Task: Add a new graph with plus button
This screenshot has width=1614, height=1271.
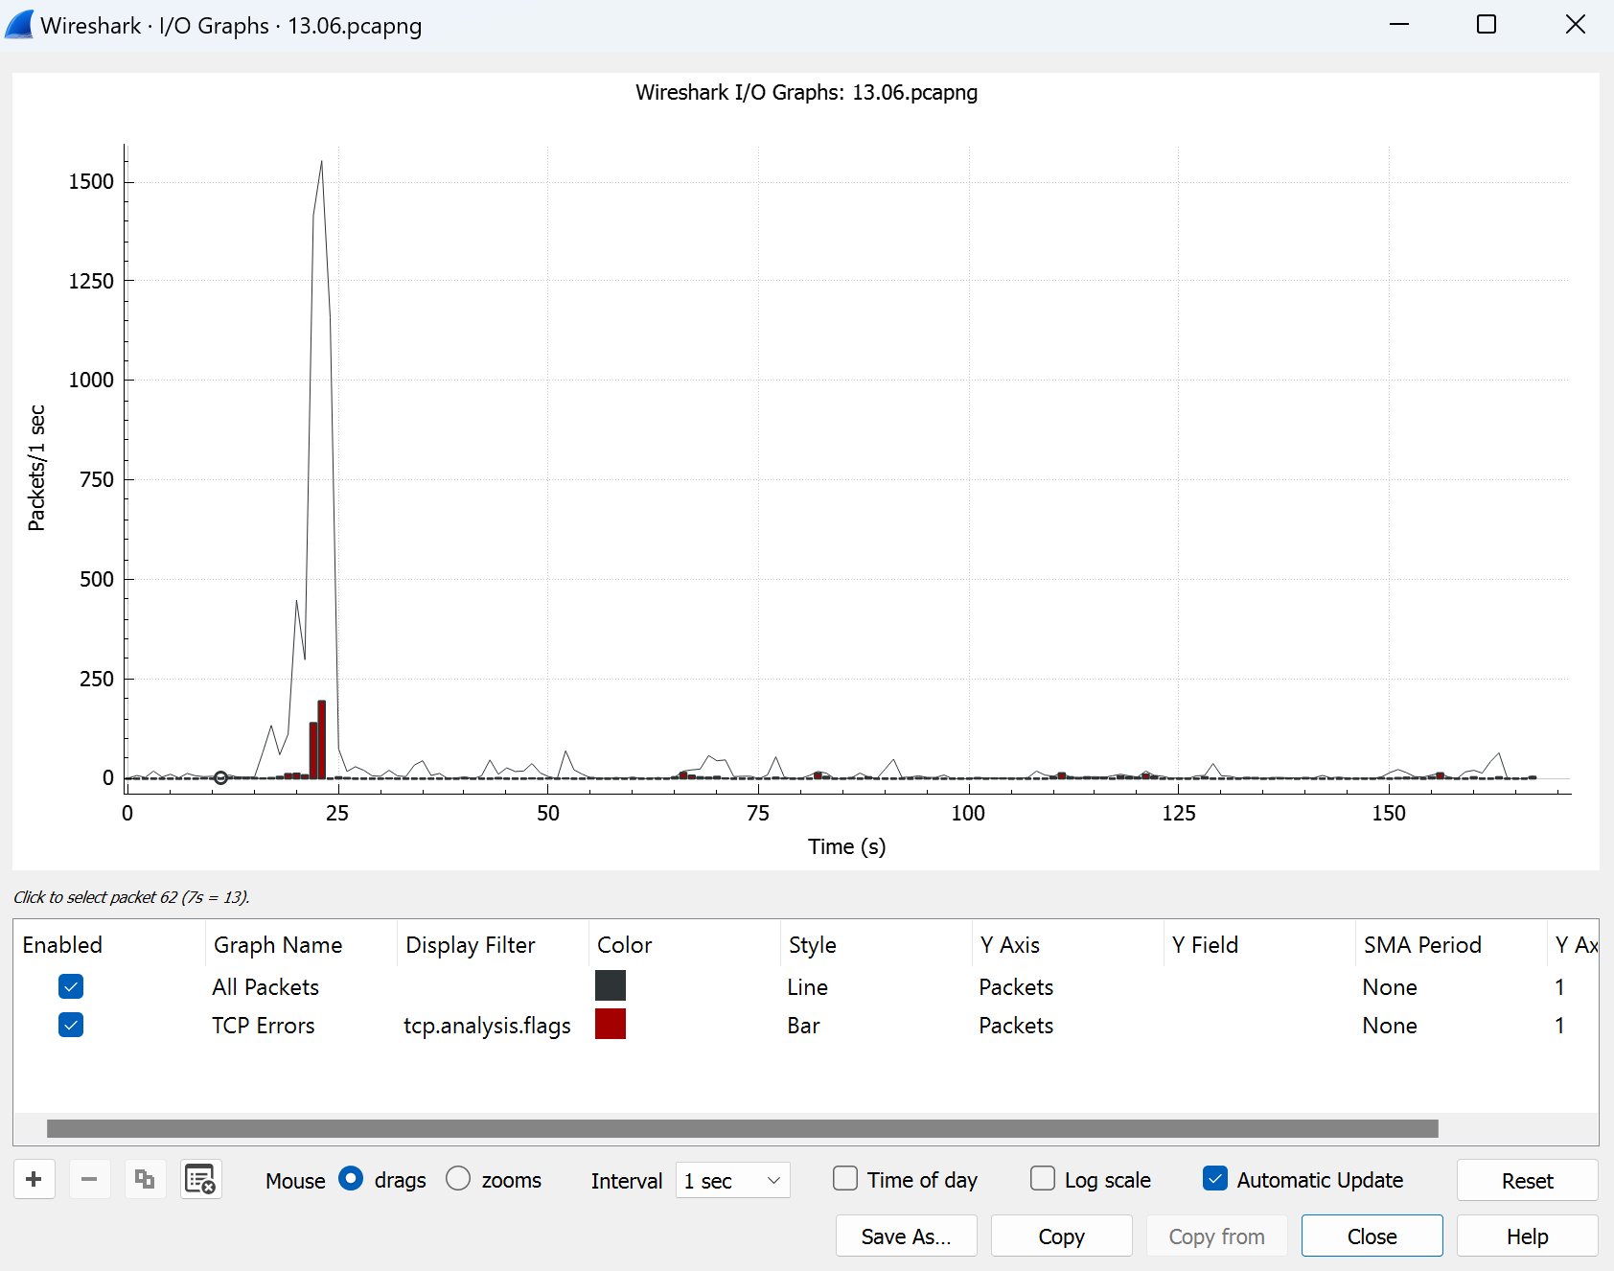Action: pos(35,1179)
